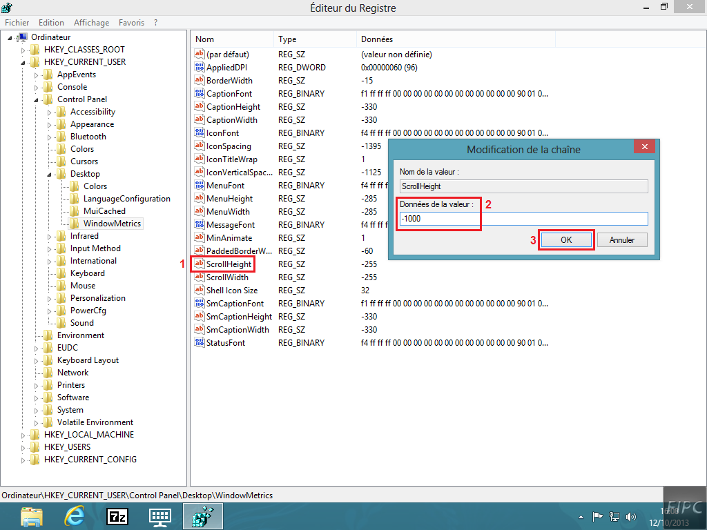
Task: Open 7-Zip from the taskbar
Action: (x=117, y=516)
